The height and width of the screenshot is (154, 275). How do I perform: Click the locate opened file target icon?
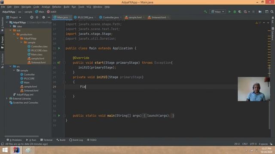pos(31,17)
